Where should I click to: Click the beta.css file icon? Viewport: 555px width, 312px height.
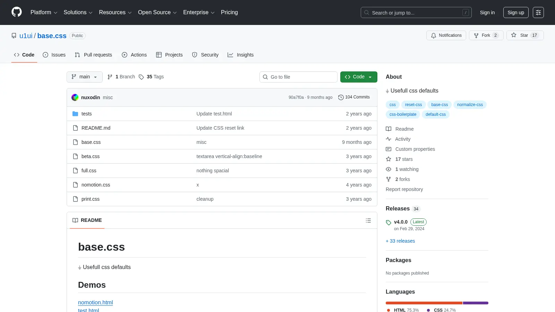(x=75, y=156)
